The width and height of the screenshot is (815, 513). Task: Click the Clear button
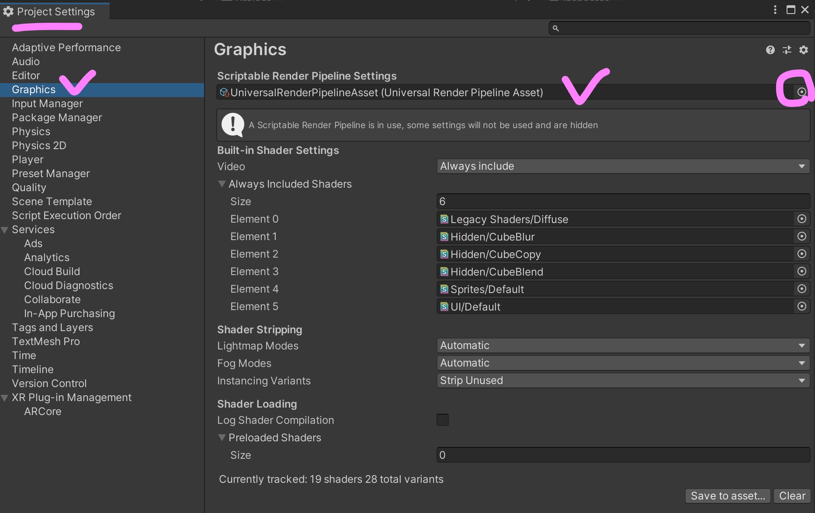click(792, 496)
